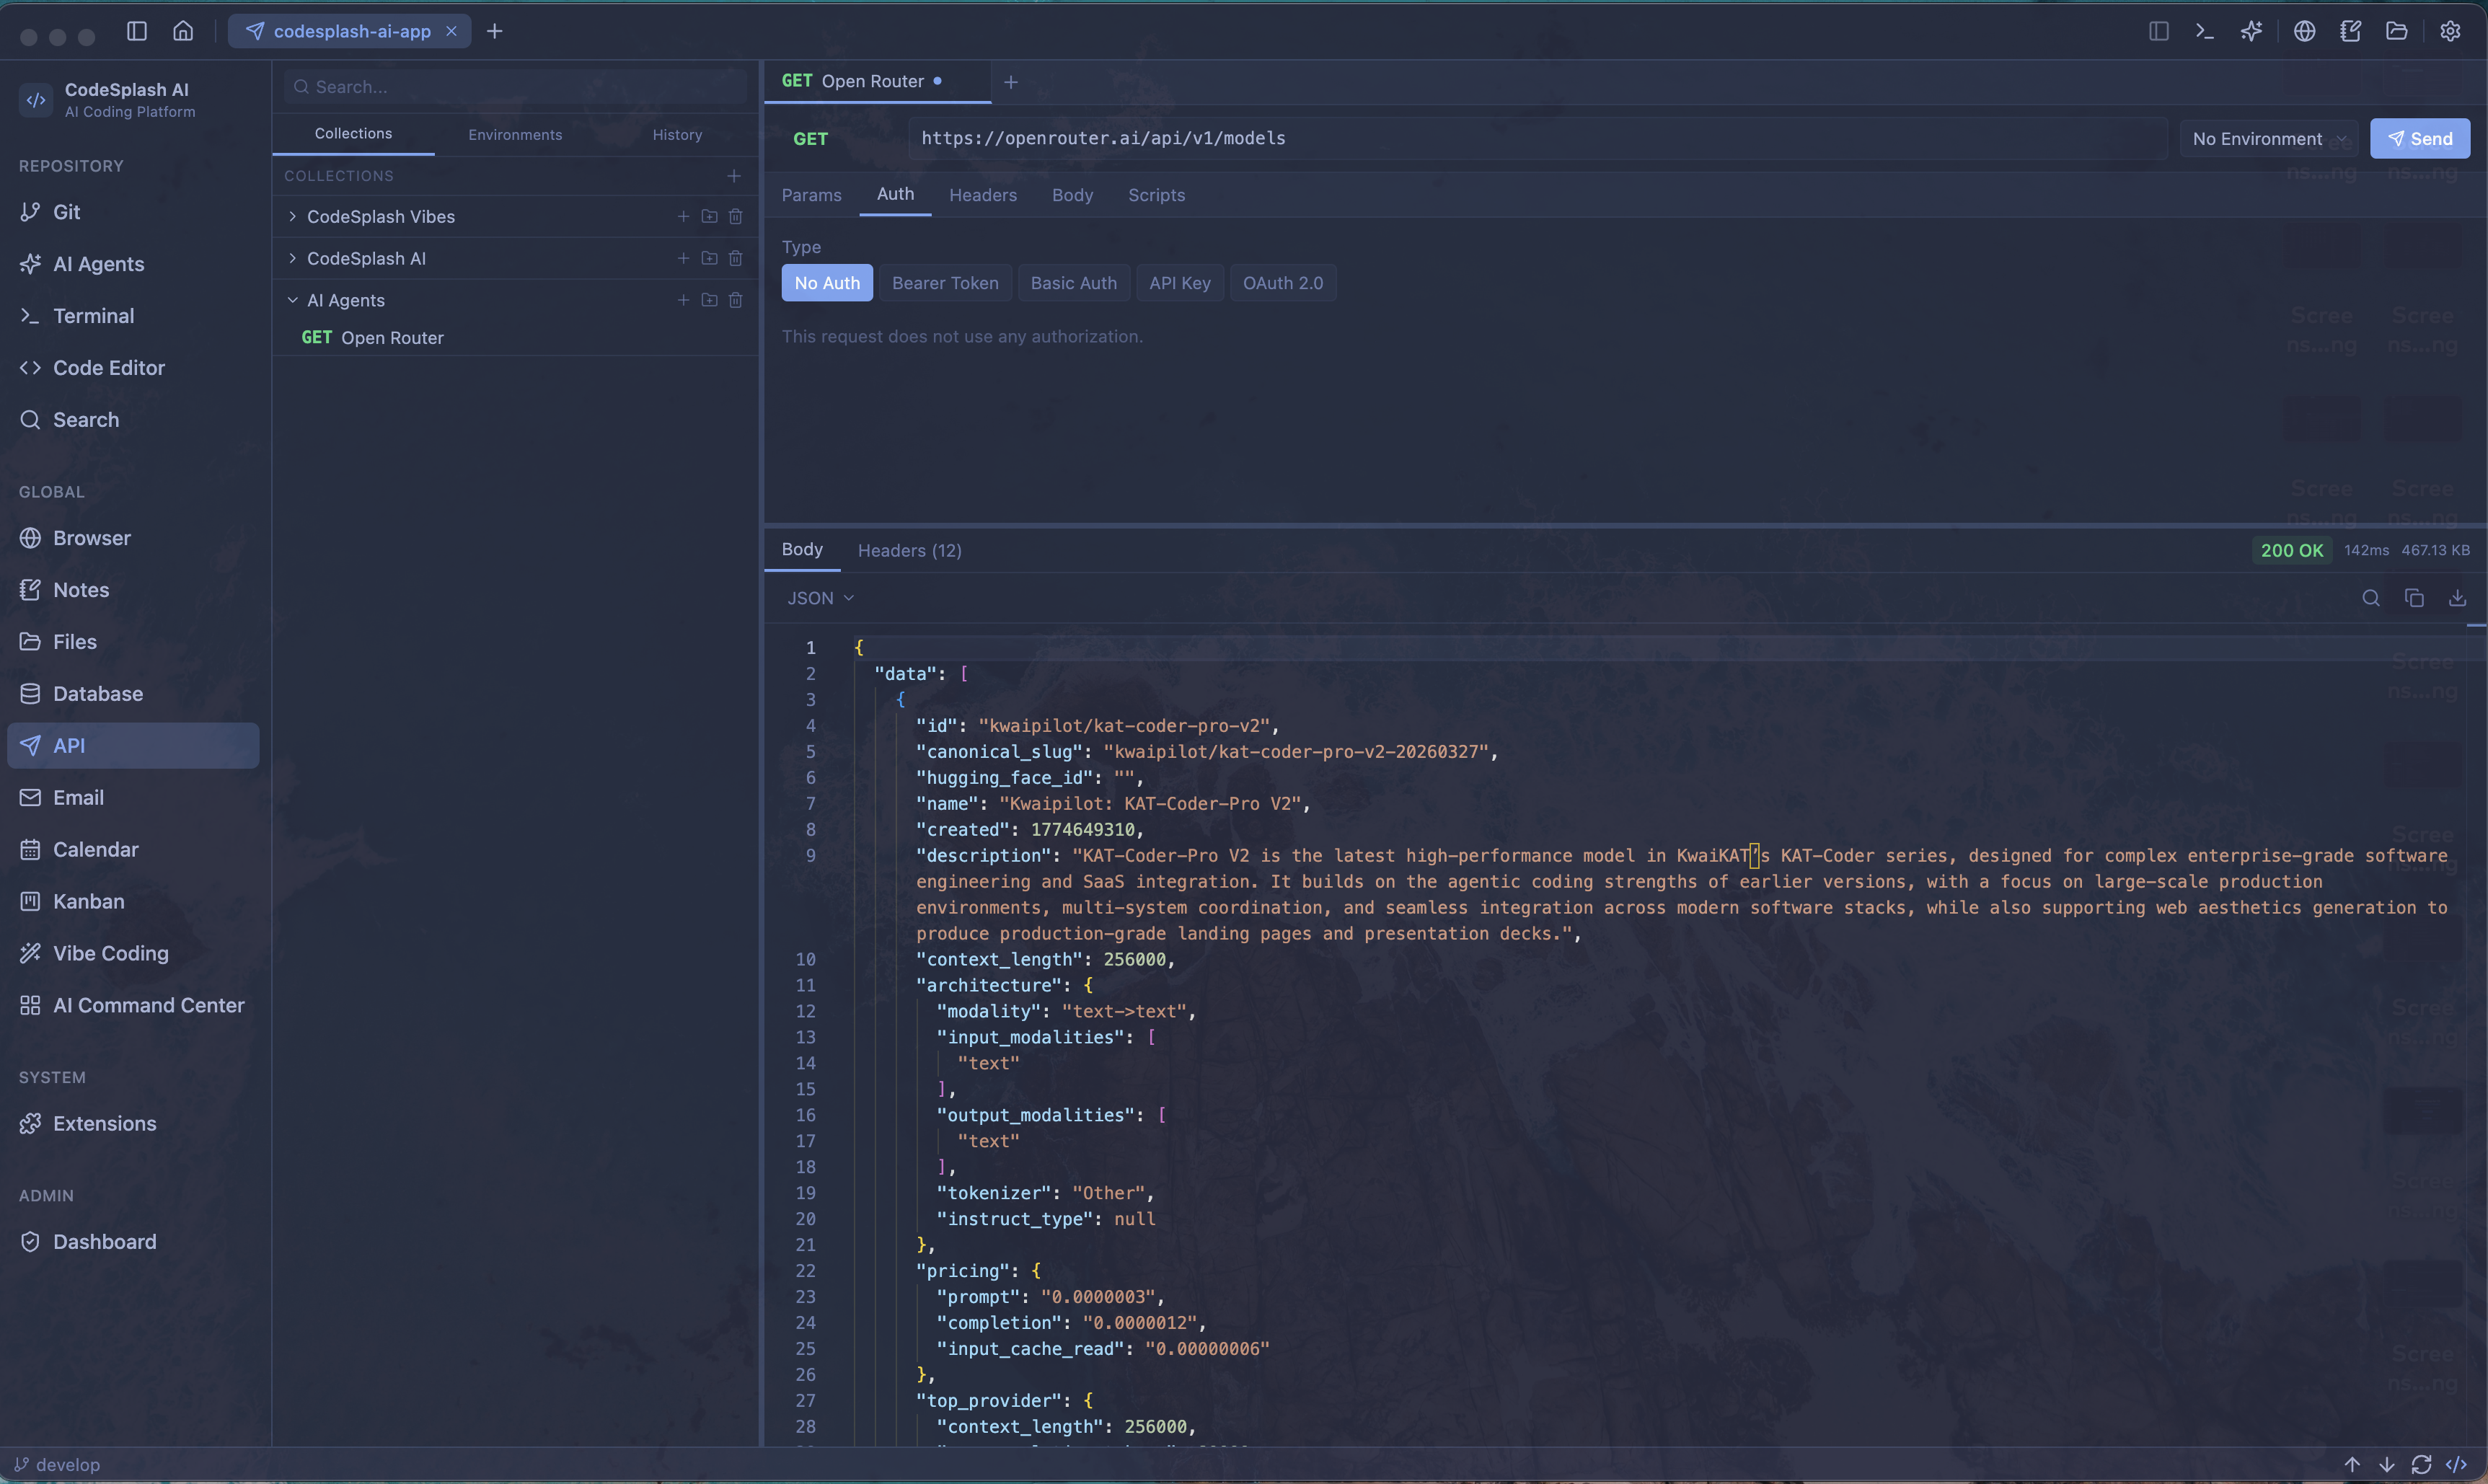Open the AI Agents sidebar section

(x=98, y=263)
